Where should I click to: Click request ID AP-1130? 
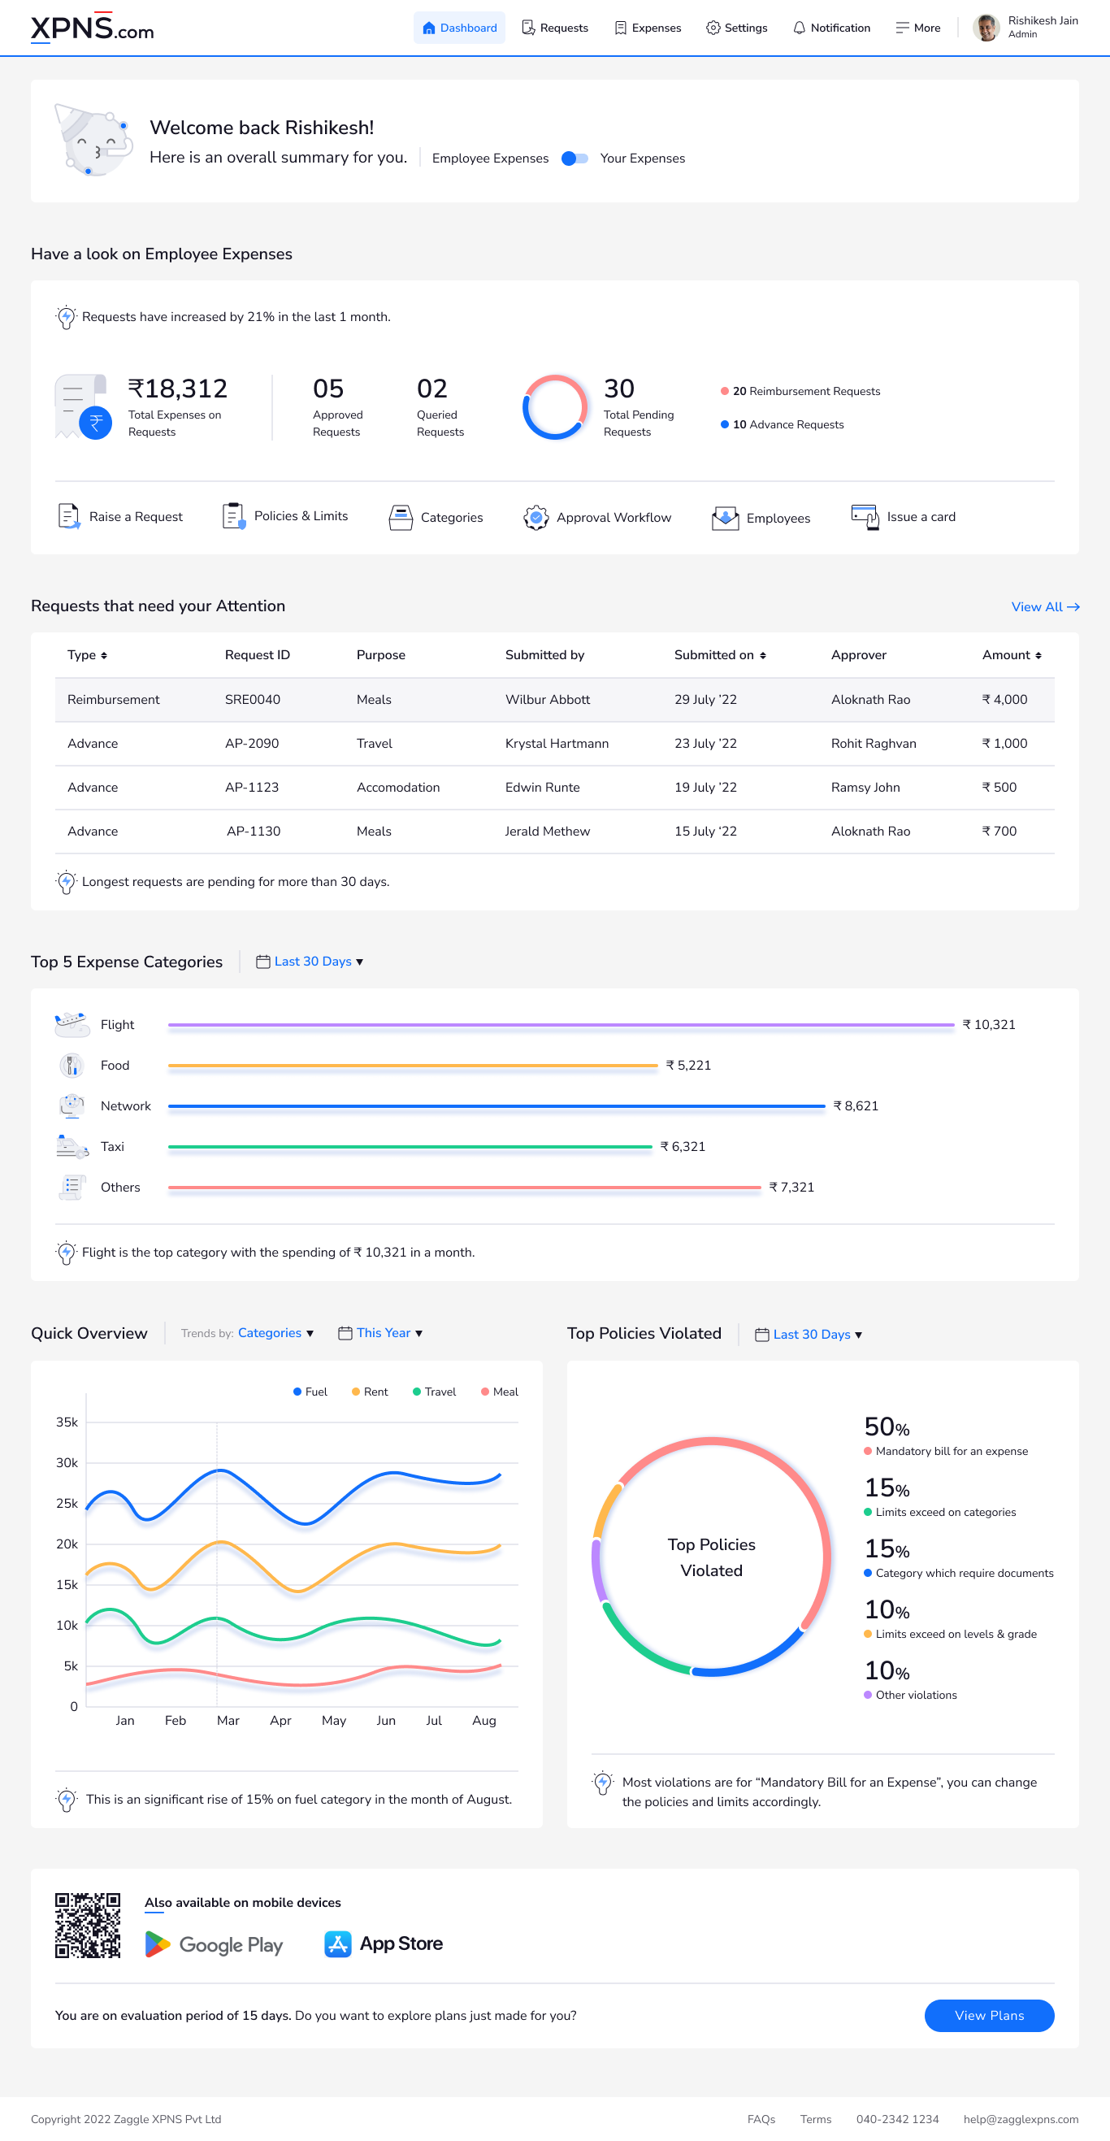tap(254, 832)
